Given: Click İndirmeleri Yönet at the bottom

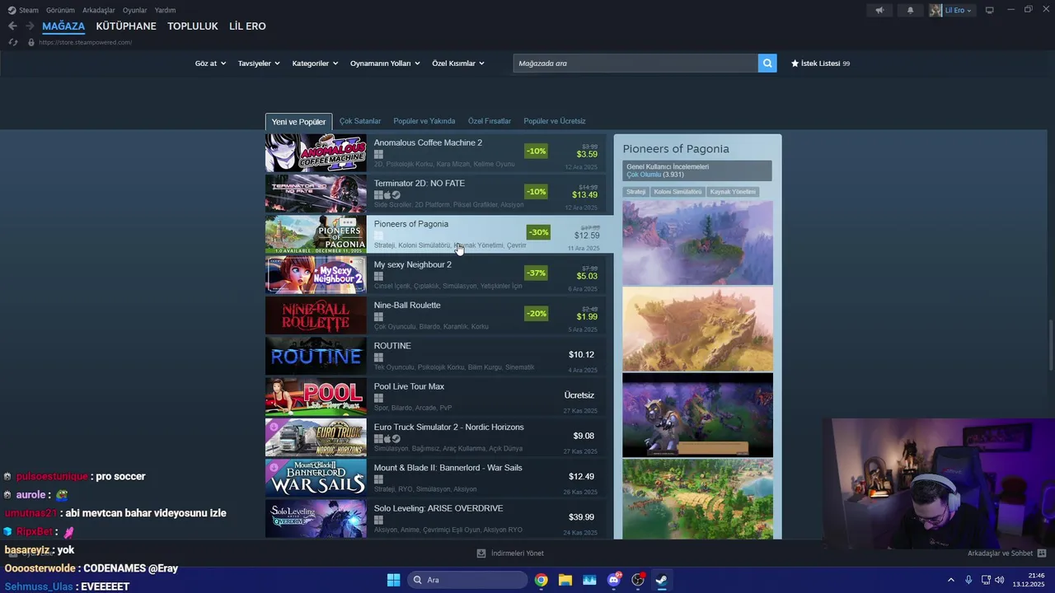Looking at the screenshot, I should tap(517, 553).
